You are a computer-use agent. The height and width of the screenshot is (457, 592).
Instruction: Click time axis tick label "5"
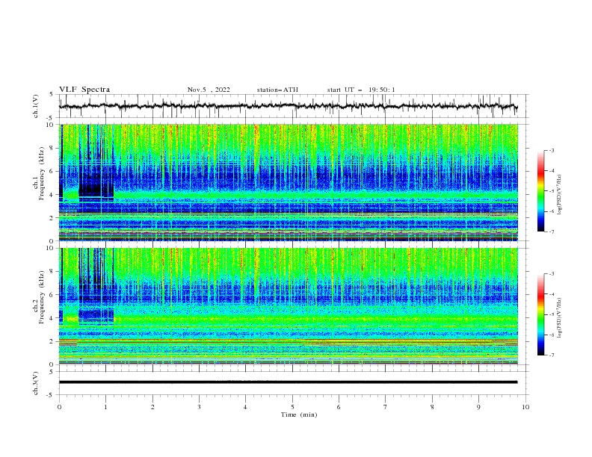(x=292, y=407)
